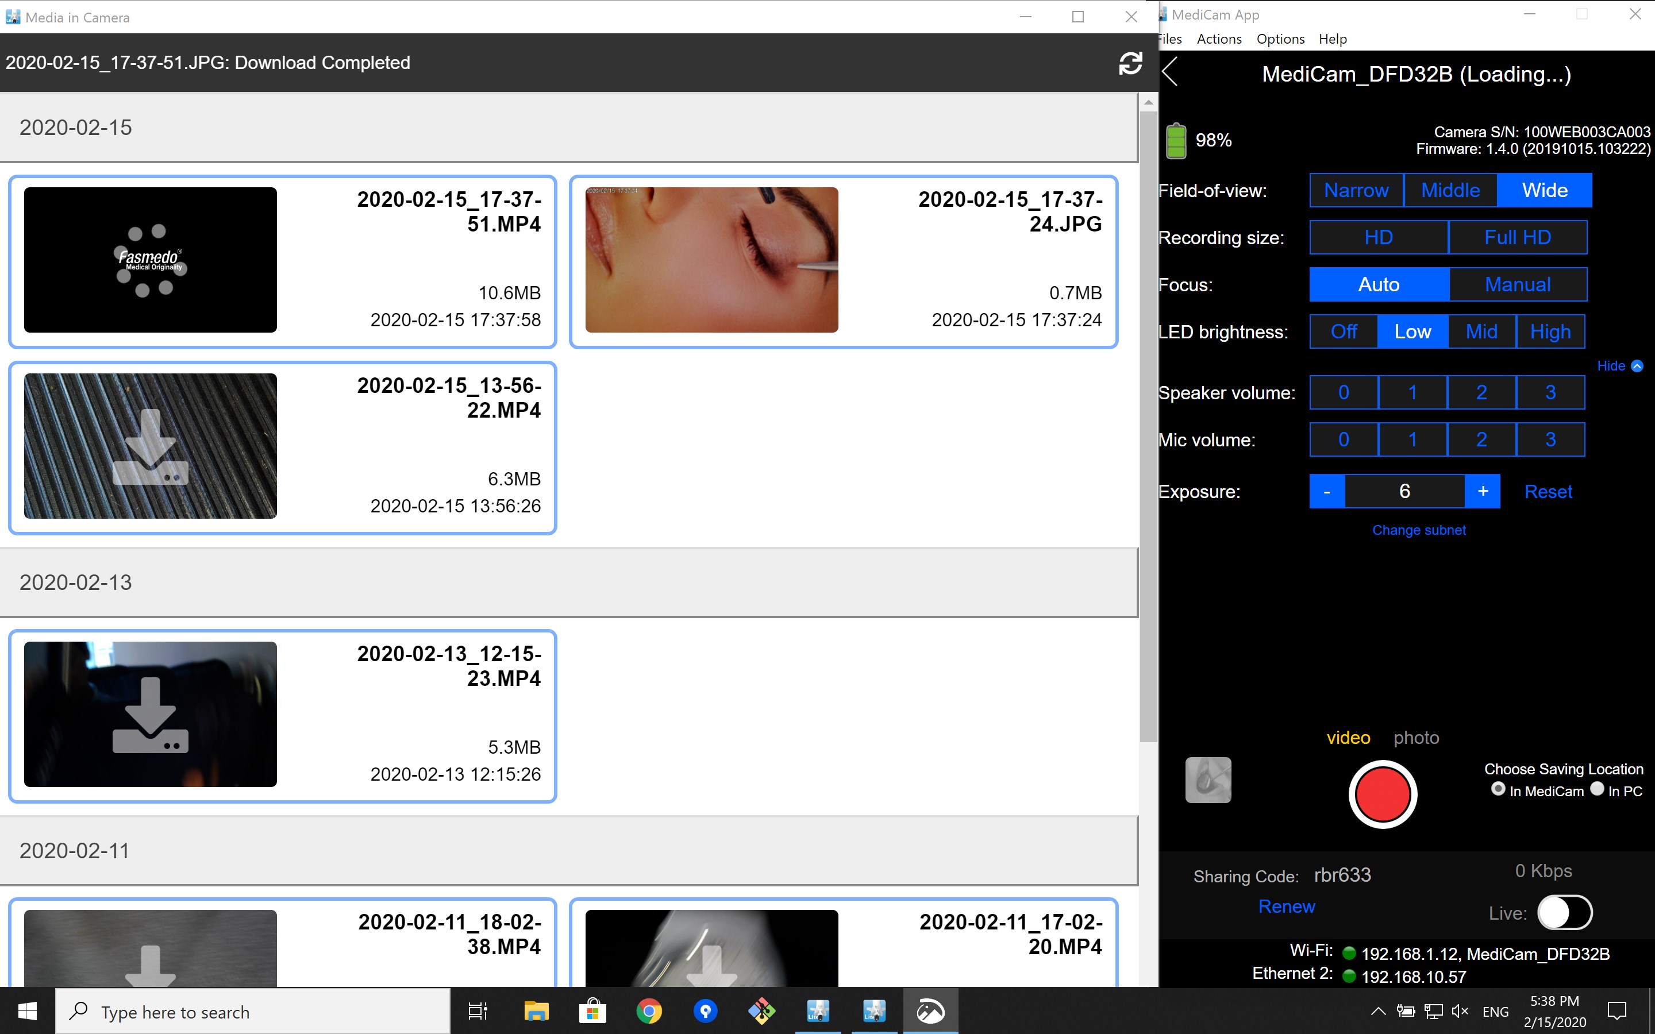Viewport: 1655px width, 1034px height.
Task: Select In MediCam saving location
Action: 1498,789
